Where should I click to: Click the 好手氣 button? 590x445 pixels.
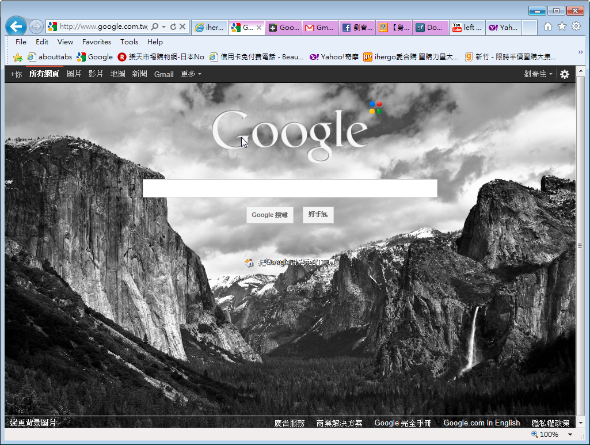318,215
